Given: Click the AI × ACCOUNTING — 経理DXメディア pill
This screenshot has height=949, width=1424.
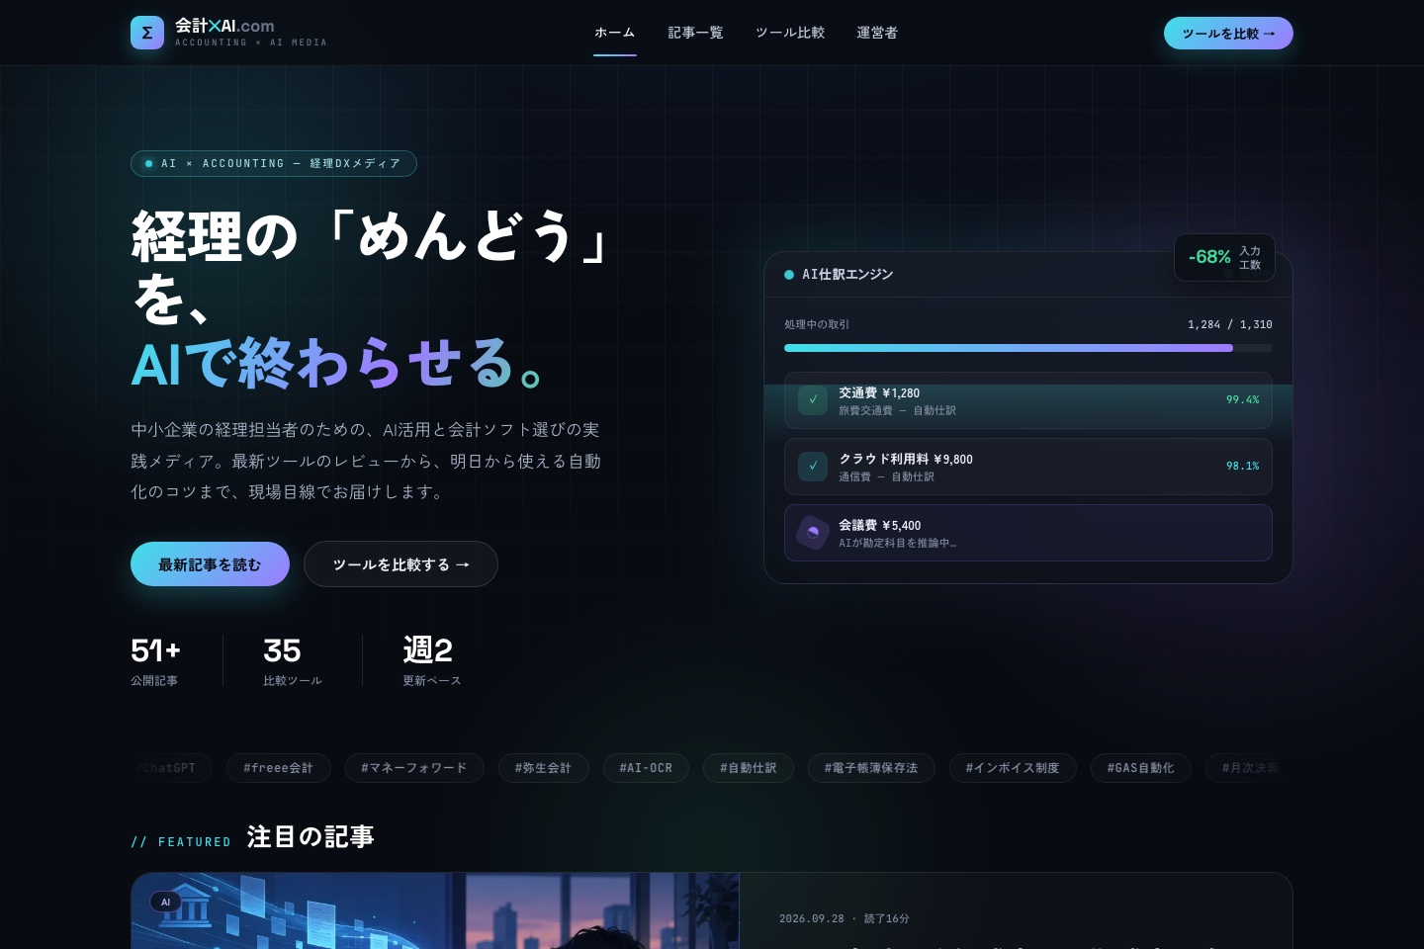Looking at the screenshot, I should [x=274, y=163].
